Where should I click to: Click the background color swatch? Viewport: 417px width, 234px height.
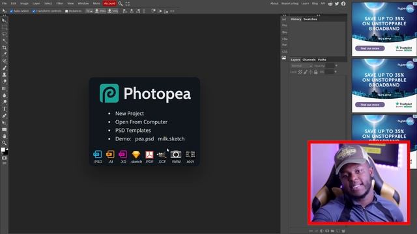coord(6,152)
